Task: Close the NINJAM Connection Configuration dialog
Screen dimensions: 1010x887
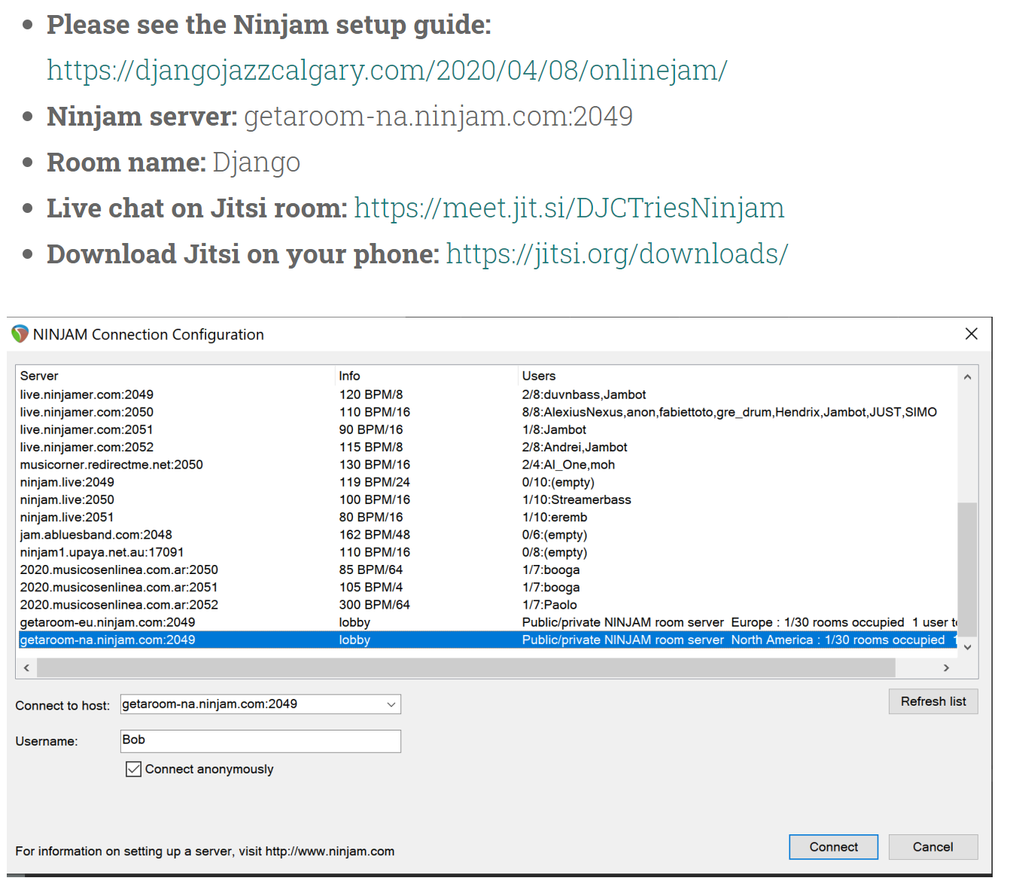Action: [x=971, y=334]
